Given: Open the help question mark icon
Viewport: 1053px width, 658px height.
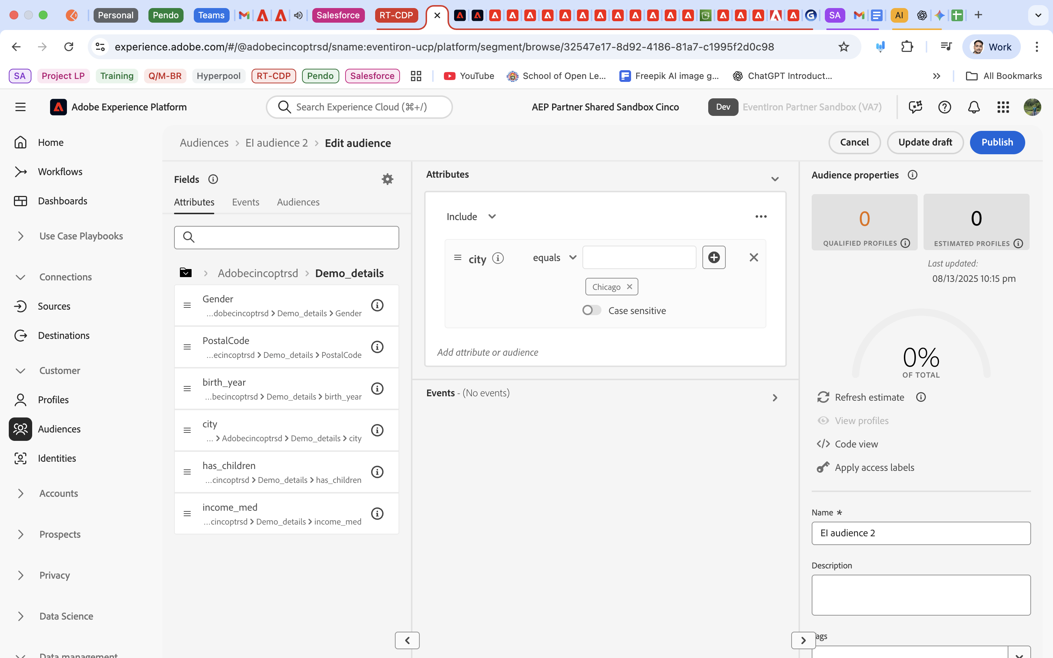Looking at the screenshot, I should pos(944,107).
